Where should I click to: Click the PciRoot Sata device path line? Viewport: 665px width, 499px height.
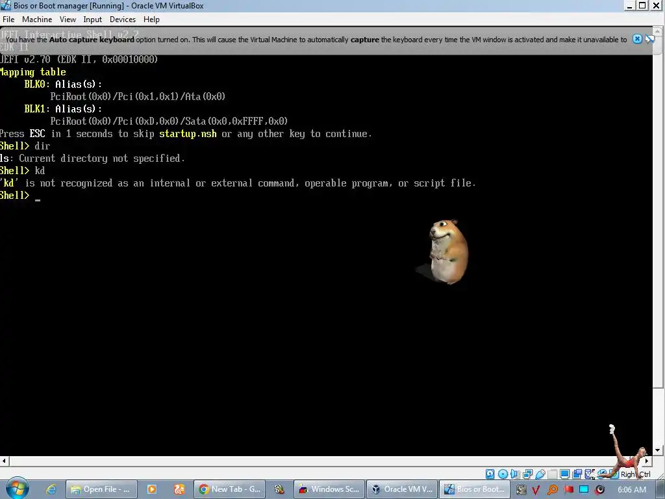pos(169,122)
